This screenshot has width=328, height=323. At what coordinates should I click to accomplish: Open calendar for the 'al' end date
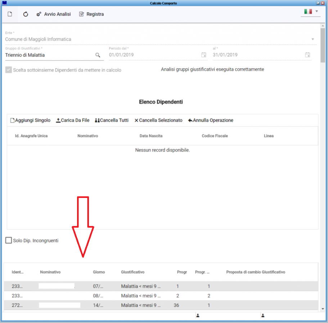[307, 55]
